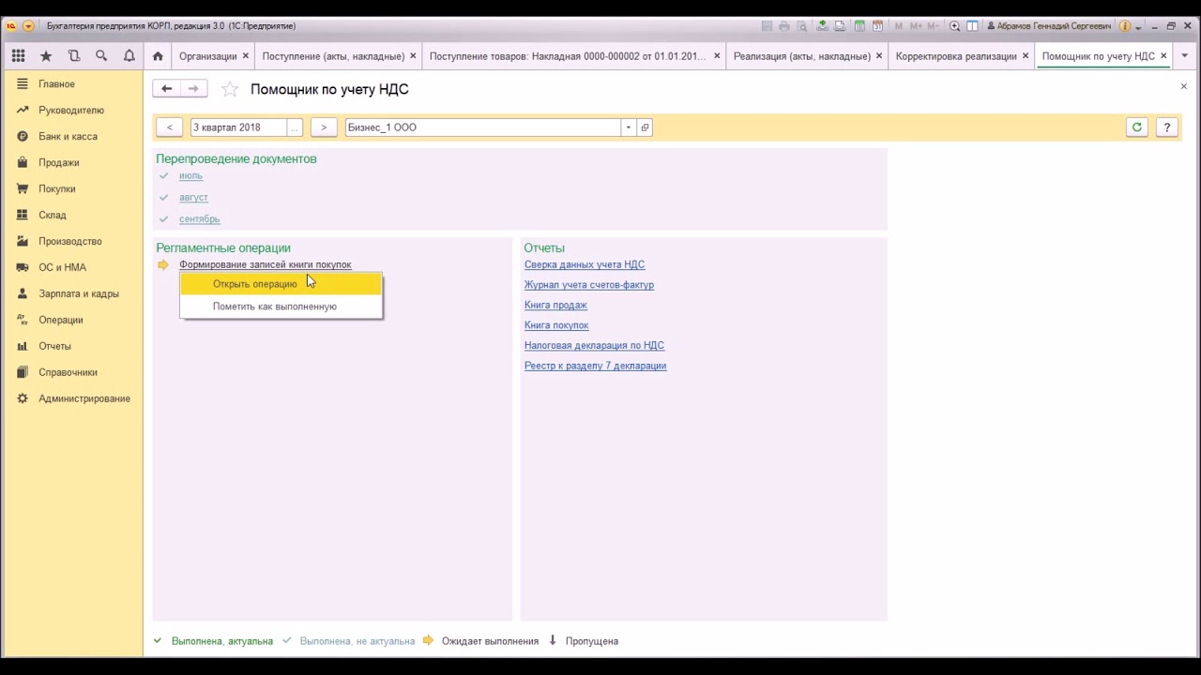Open the history icon in the toolbar
This screenshot has height=675, width=1201.
coord(73,56)
